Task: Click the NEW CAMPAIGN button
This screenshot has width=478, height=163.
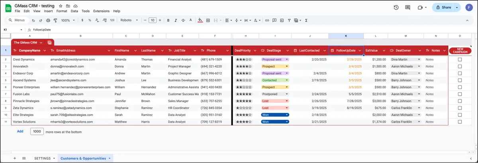Action: (460, 50)
